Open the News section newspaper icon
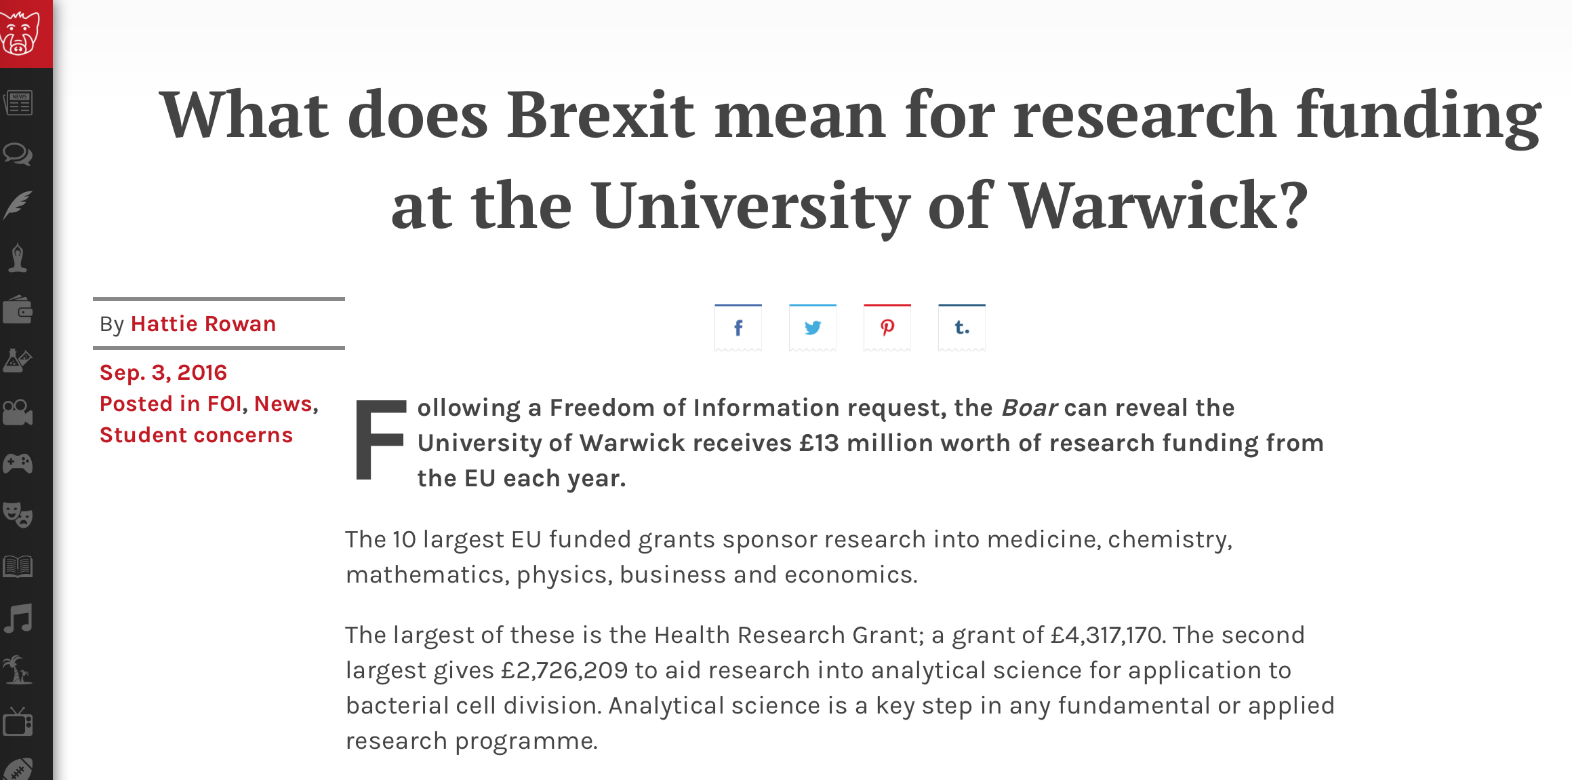1572x780 pixels. tap(18, 104)
